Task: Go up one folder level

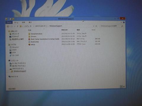Action: coord(18,26)
